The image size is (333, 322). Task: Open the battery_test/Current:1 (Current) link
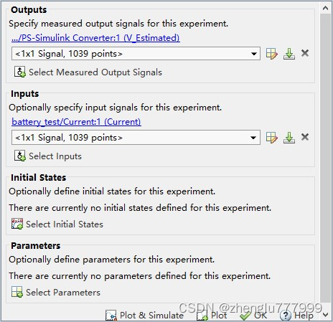coord(76,122)
